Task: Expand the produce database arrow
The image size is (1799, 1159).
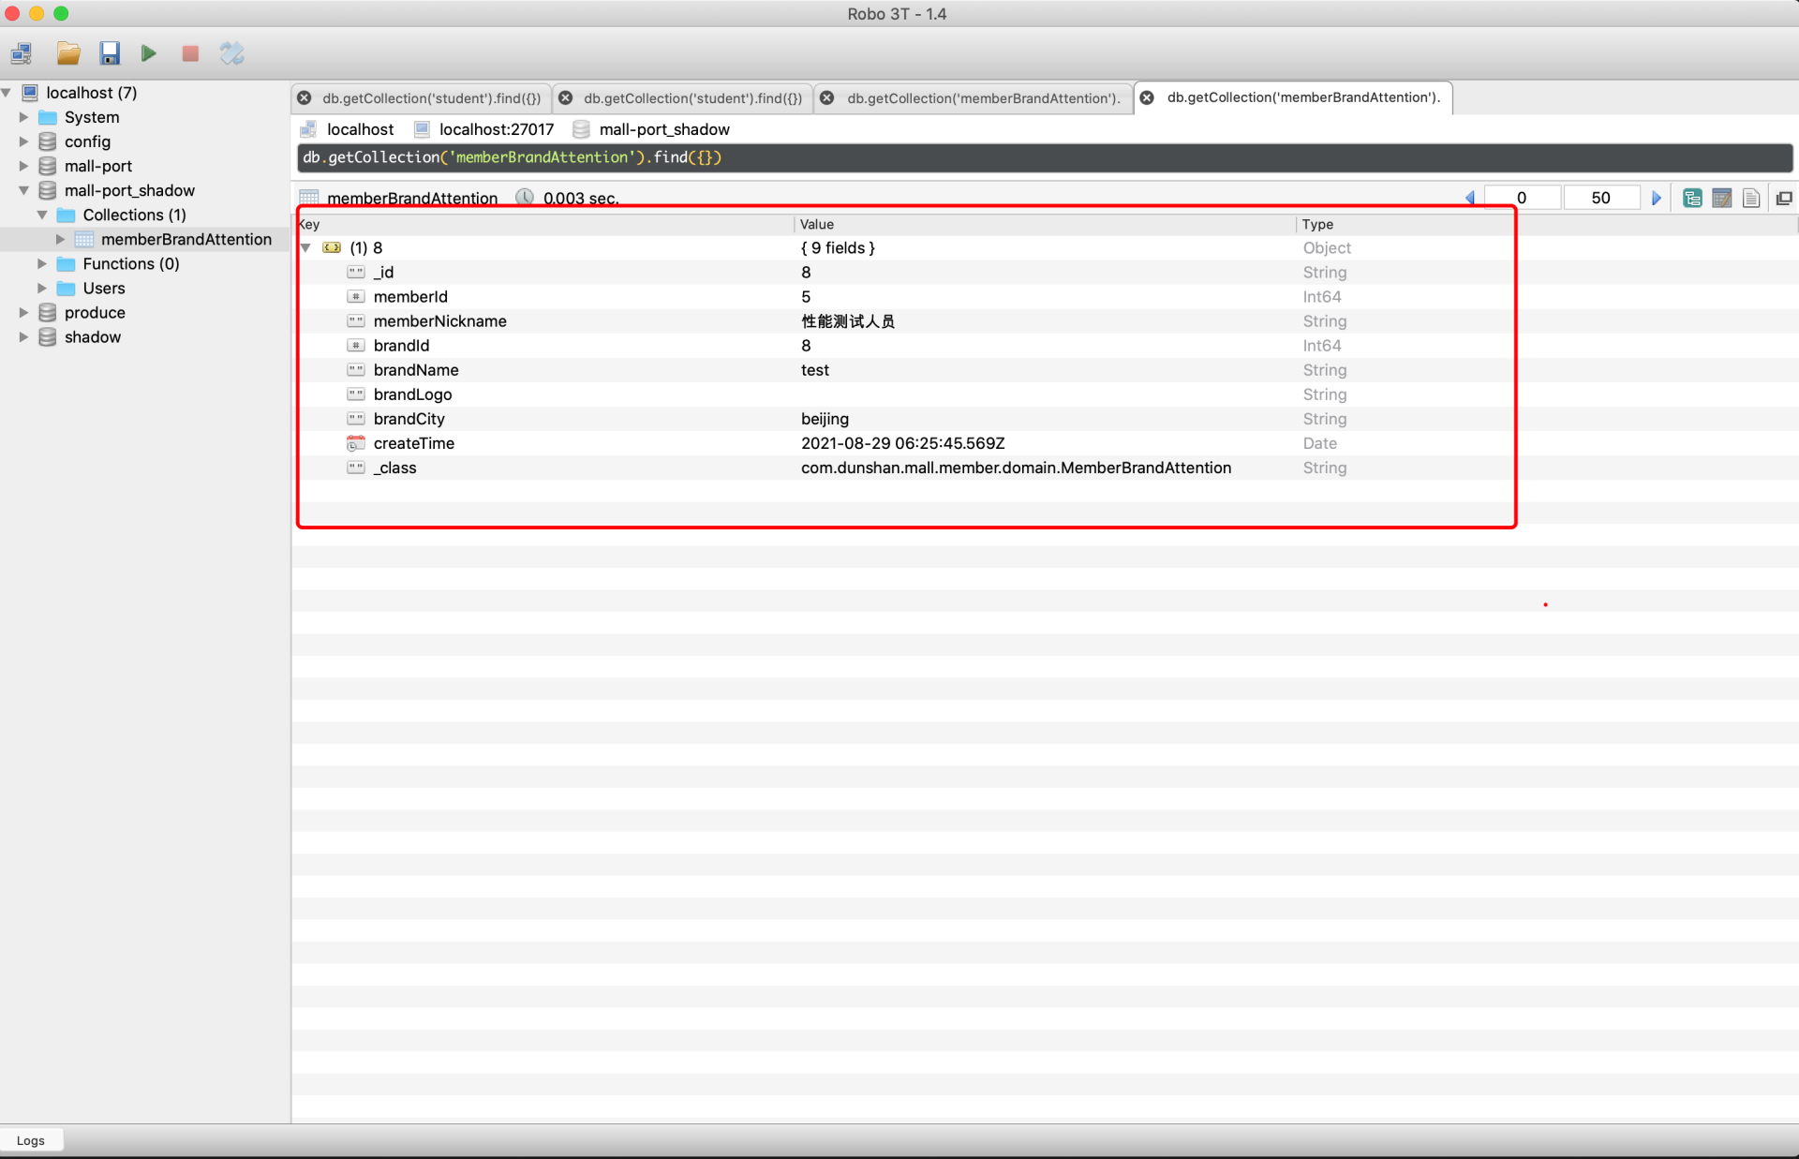Action: [23, 312]
